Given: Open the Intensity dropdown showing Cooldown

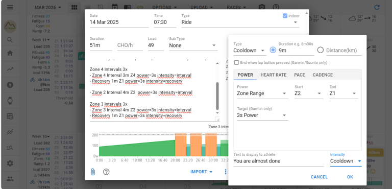Looking at the screenshot, I should tap(346, 161).
